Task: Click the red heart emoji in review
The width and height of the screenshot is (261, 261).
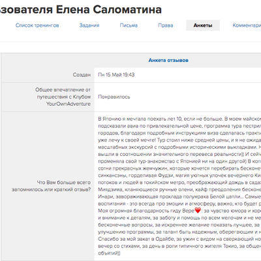Action: [x=198, y=210]
